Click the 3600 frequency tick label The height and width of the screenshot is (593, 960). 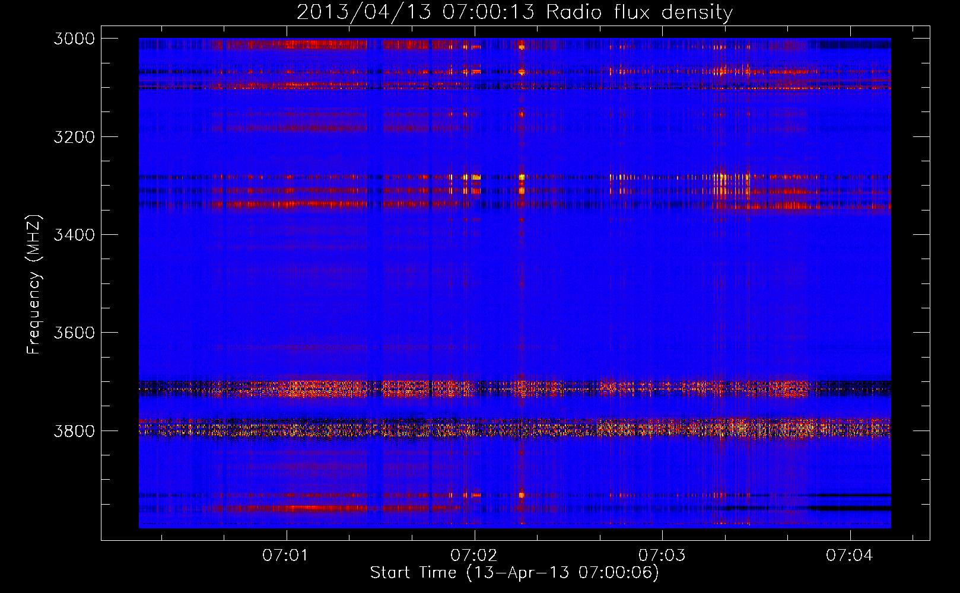point(74,333)
